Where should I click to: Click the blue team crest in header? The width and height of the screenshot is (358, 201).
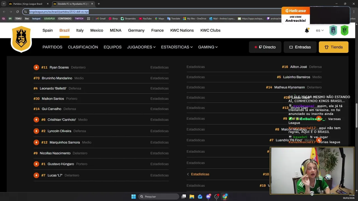[x=333, y=30]
